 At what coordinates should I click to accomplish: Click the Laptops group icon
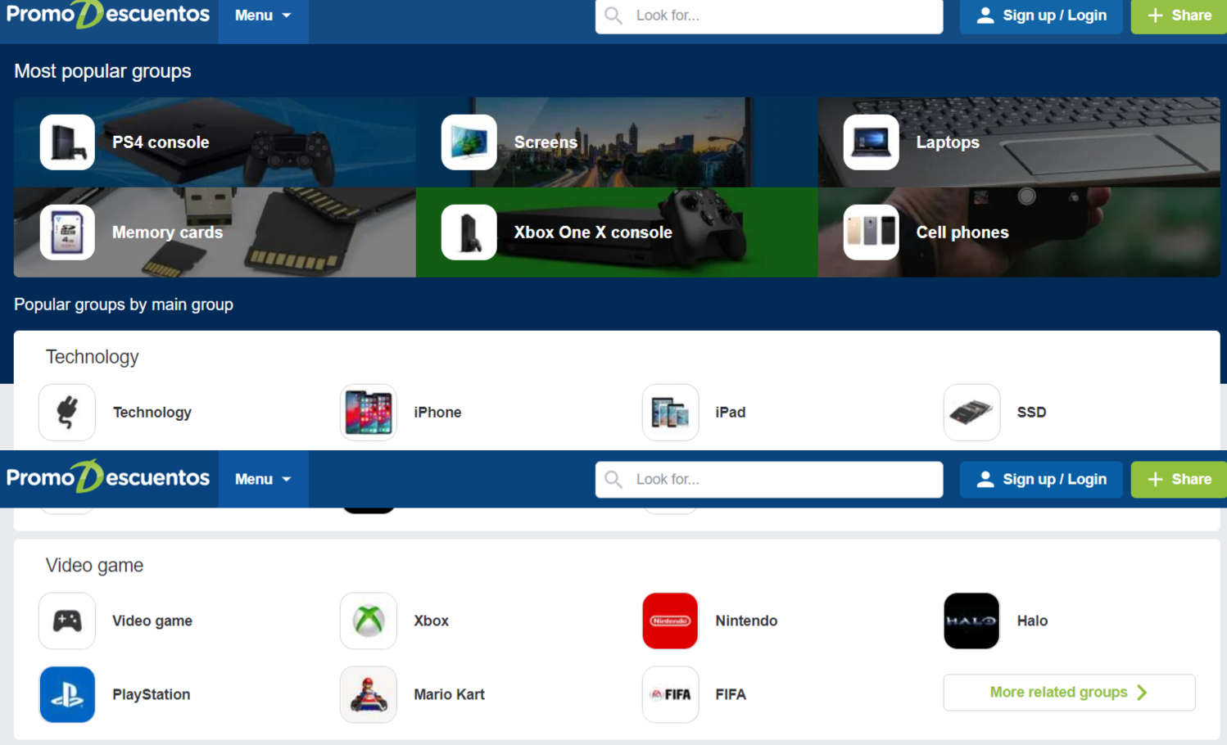point(872,142)
